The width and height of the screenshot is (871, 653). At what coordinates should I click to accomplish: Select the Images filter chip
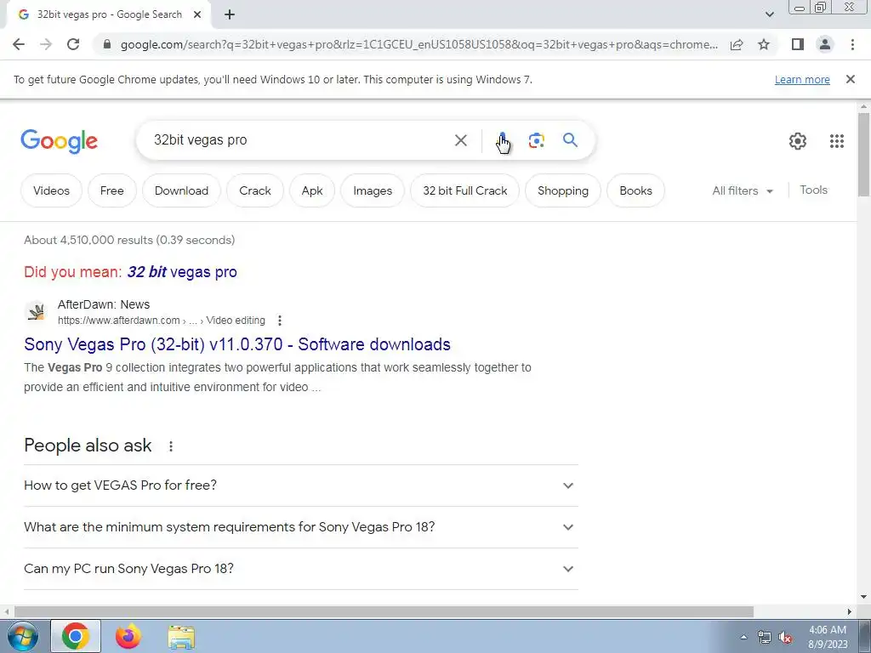[x=373, y=190]
